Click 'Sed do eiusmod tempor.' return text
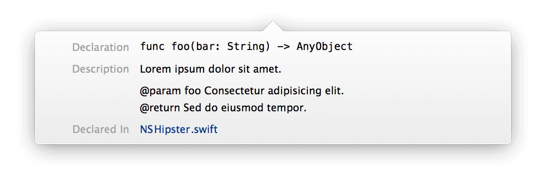546x183 pixels. pos(245,108)
